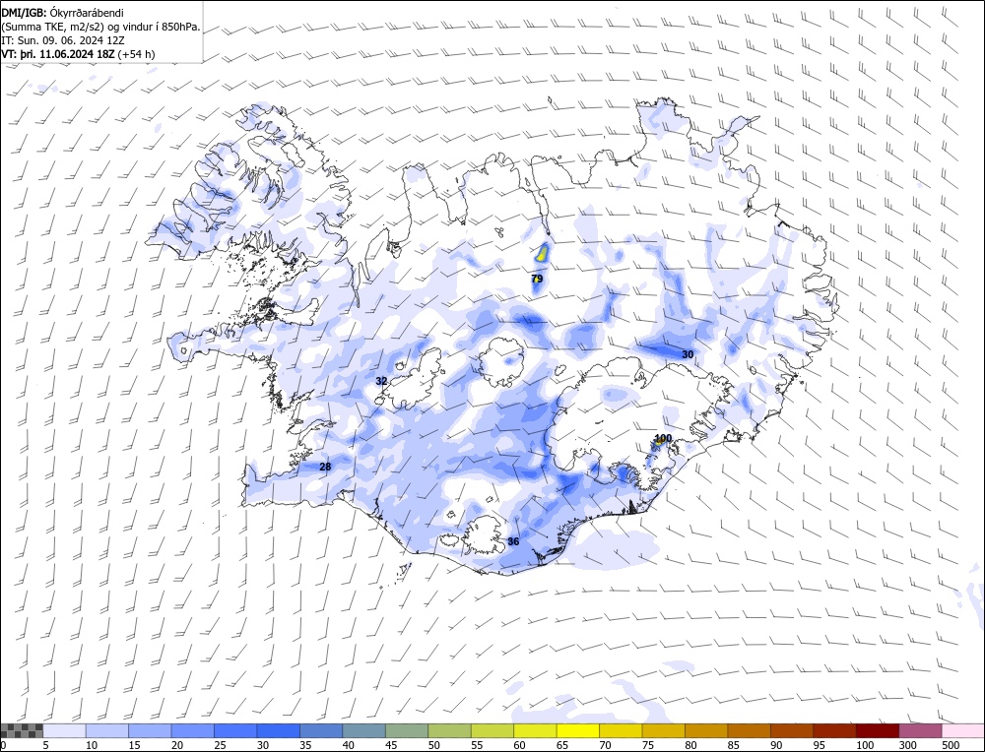
Task: Click the yellow TKE hotspot above label 79
Action: (x=542, y=253)
